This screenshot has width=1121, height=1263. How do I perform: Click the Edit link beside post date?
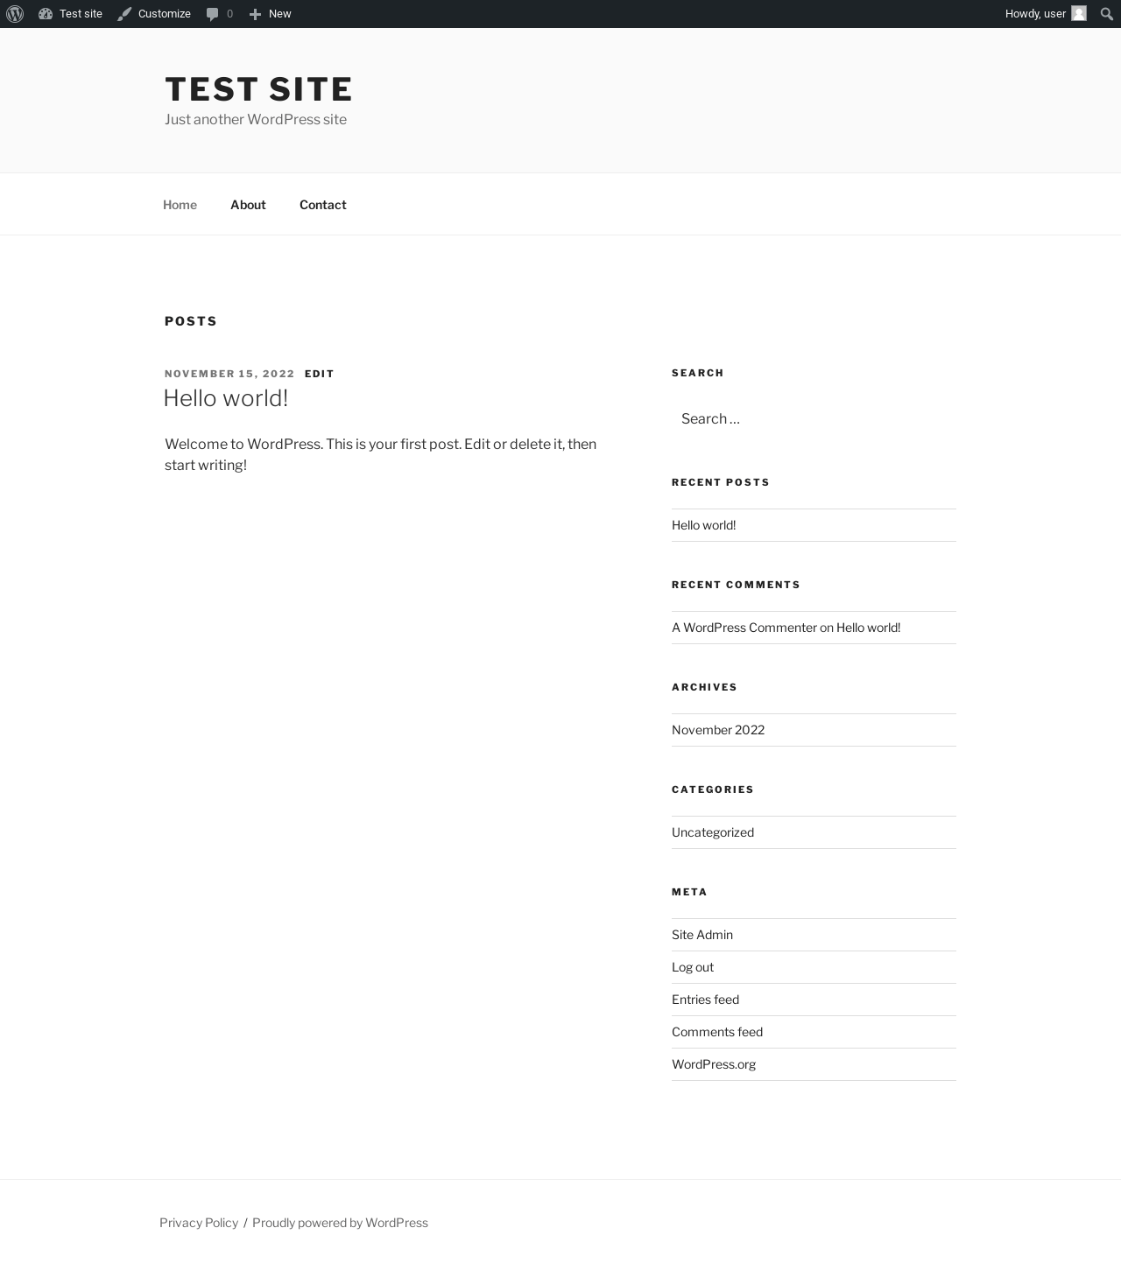[x=319, y=374]
